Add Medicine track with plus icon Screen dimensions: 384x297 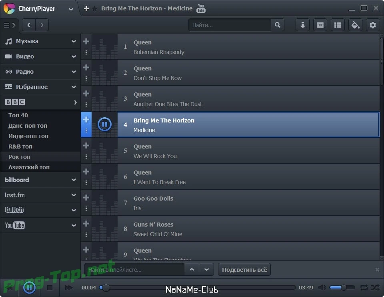[86, 119]
